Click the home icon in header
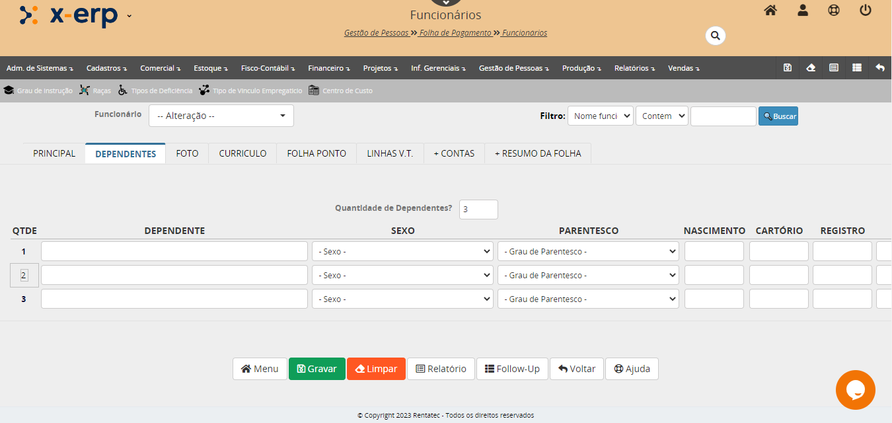The height and width of the screenshot is (423, 892). pyautogui.click(x=770, y=11)
